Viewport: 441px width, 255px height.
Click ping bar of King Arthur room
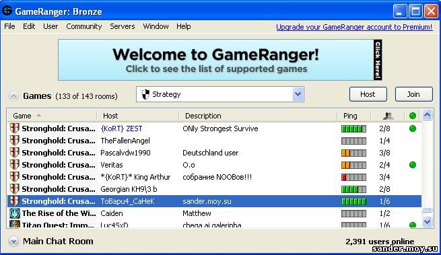pos(353,177)
